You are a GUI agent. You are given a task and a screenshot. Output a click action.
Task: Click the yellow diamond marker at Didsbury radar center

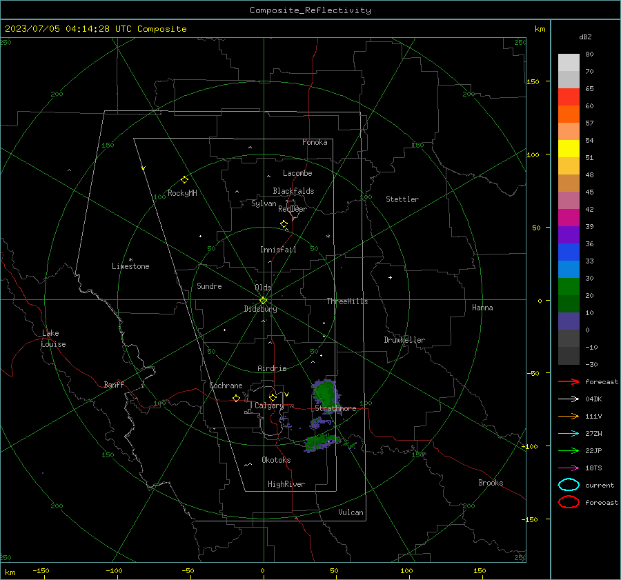[263, 301]
